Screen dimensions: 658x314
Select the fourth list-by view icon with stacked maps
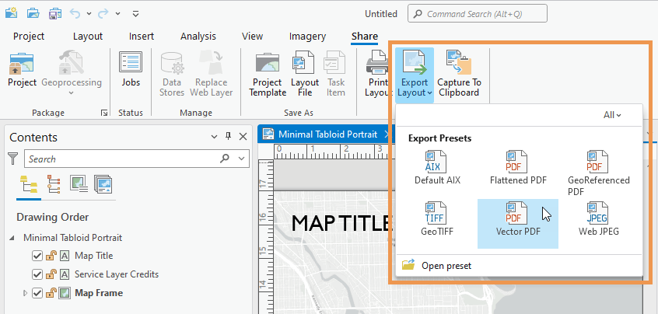coord(103,184)
